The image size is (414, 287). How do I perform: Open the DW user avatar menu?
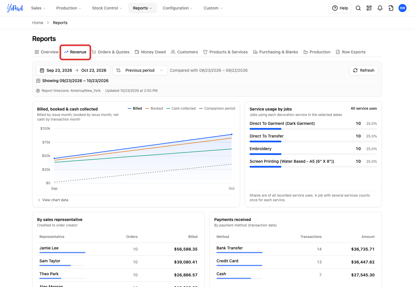tap(402, 8)
